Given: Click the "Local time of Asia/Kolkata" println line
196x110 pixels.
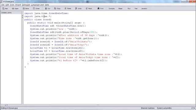Looking at the screenshot, I should click(76, 54).
